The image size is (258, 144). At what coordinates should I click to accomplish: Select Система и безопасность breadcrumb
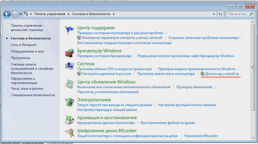(91, 14)
